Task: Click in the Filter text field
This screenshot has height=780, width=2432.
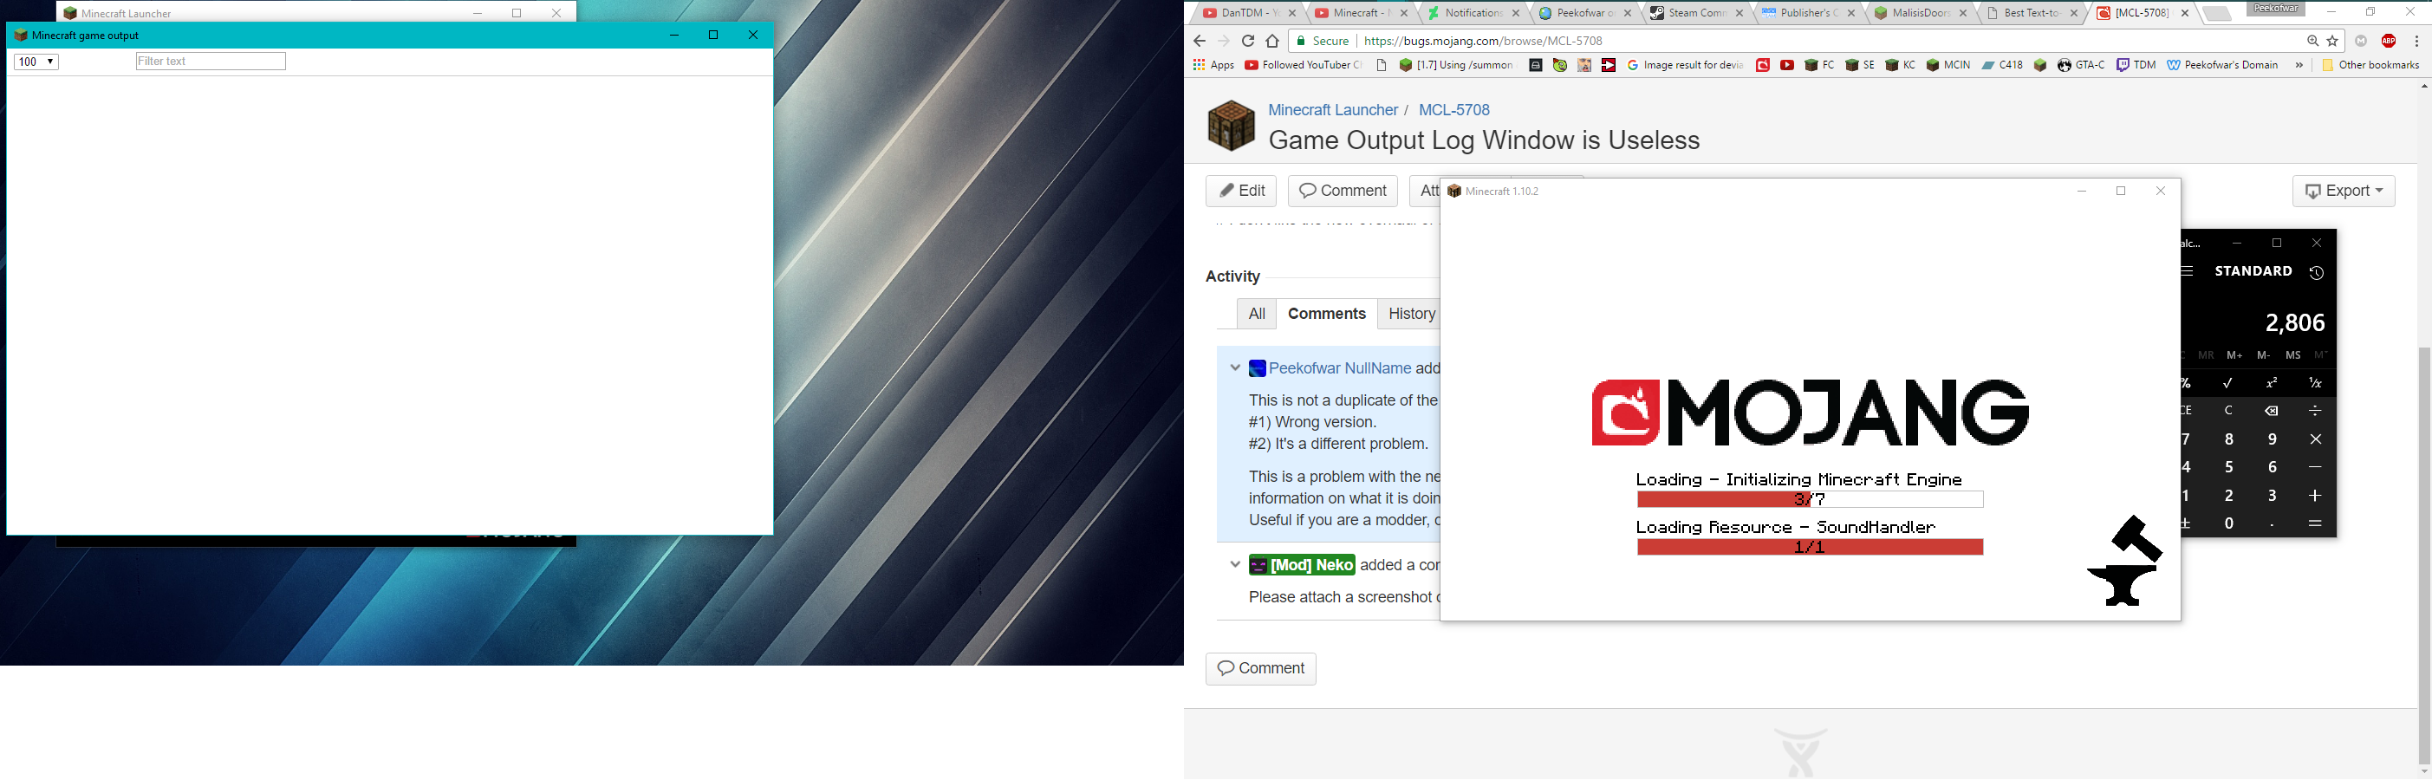Action: click(211, 62)
